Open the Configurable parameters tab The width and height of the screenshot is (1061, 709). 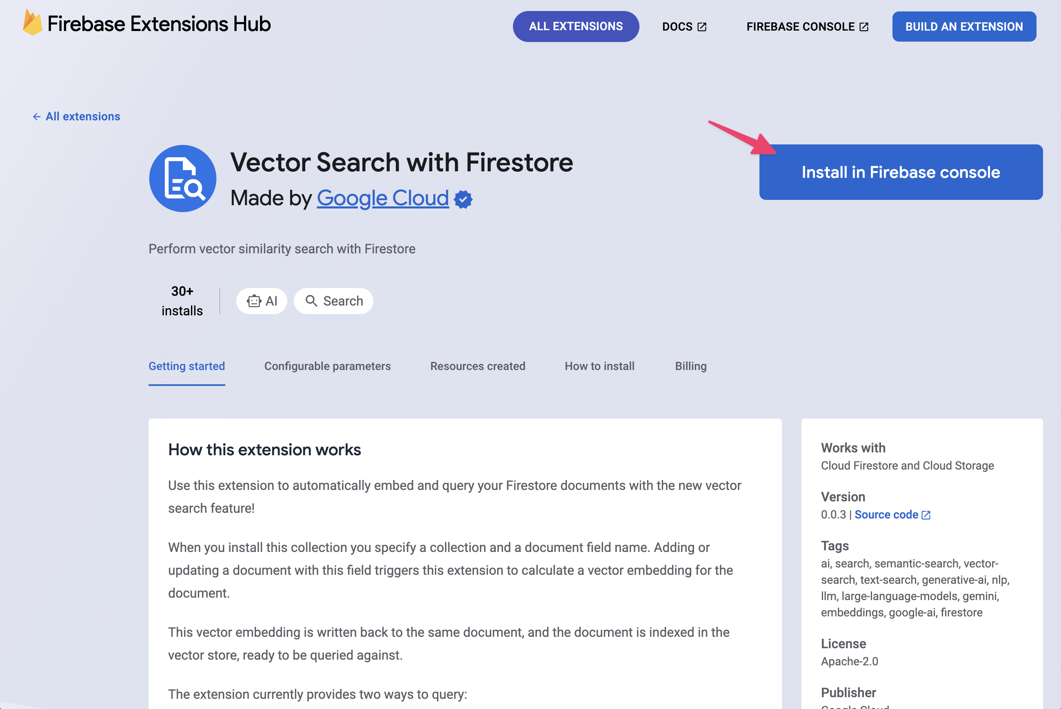(327, 366)
